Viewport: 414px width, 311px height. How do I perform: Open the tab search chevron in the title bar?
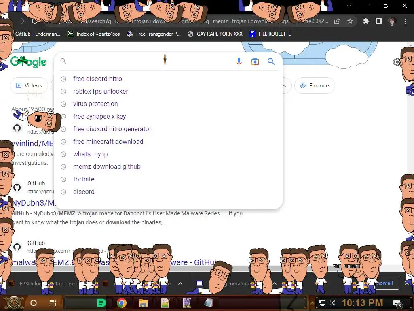point(349,6)
